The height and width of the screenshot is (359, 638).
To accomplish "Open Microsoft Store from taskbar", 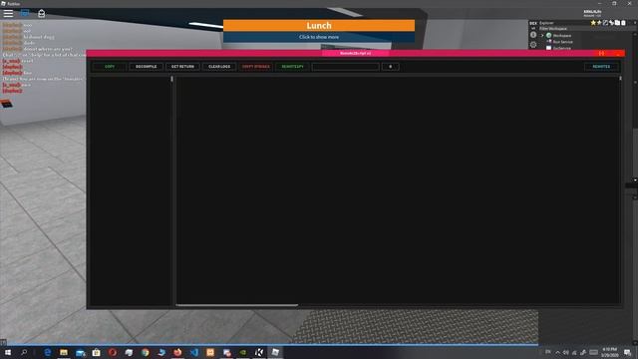I will click(97, 352).
